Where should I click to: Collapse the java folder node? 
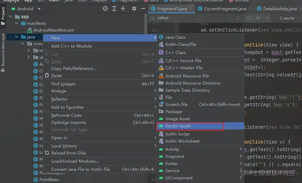pyautogui.click(x=17, y=37)
